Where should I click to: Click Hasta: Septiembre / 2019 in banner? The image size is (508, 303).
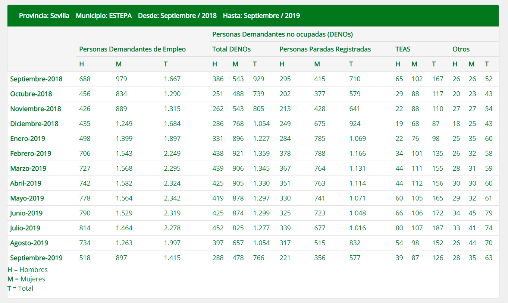coord(261,16)
